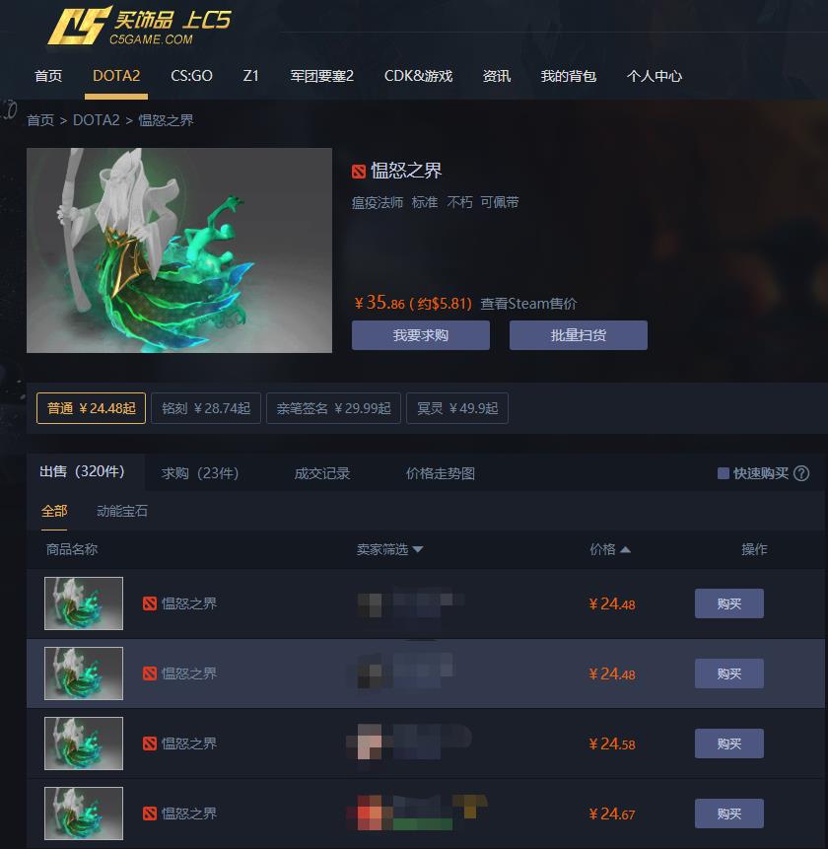Screen dimensions: 828x849
Task: Click the Dota 2 icon in the first listing row
Action: coord(150,603)
